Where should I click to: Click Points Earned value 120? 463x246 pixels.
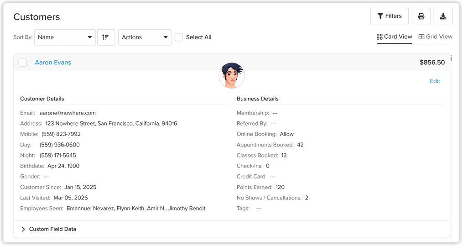point(280,187)
